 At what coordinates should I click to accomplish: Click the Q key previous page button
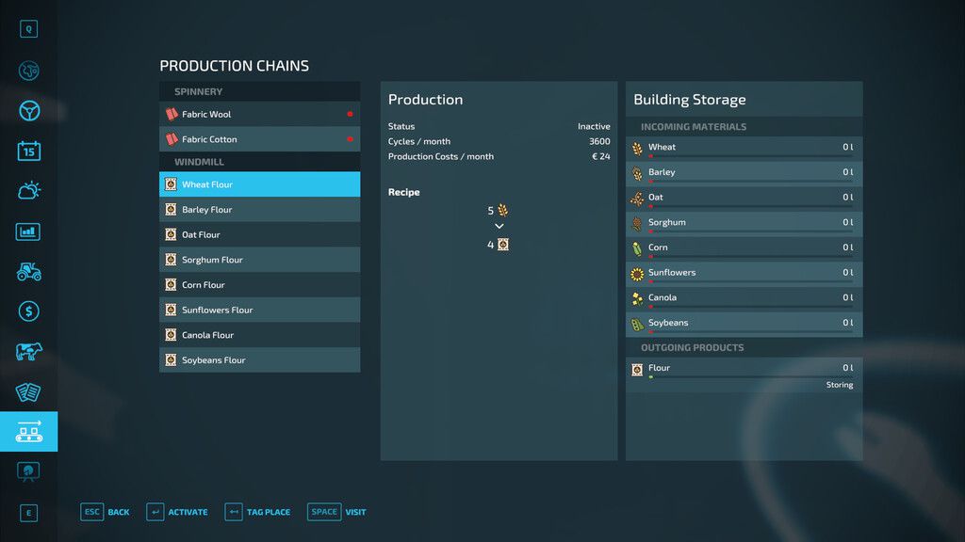coord(28,29)
